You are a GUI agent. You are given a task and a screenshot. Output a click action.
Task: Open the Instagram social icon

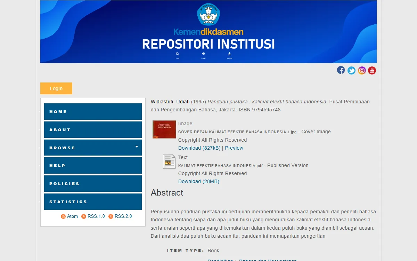pyautogui.click(x=362, y=71)
